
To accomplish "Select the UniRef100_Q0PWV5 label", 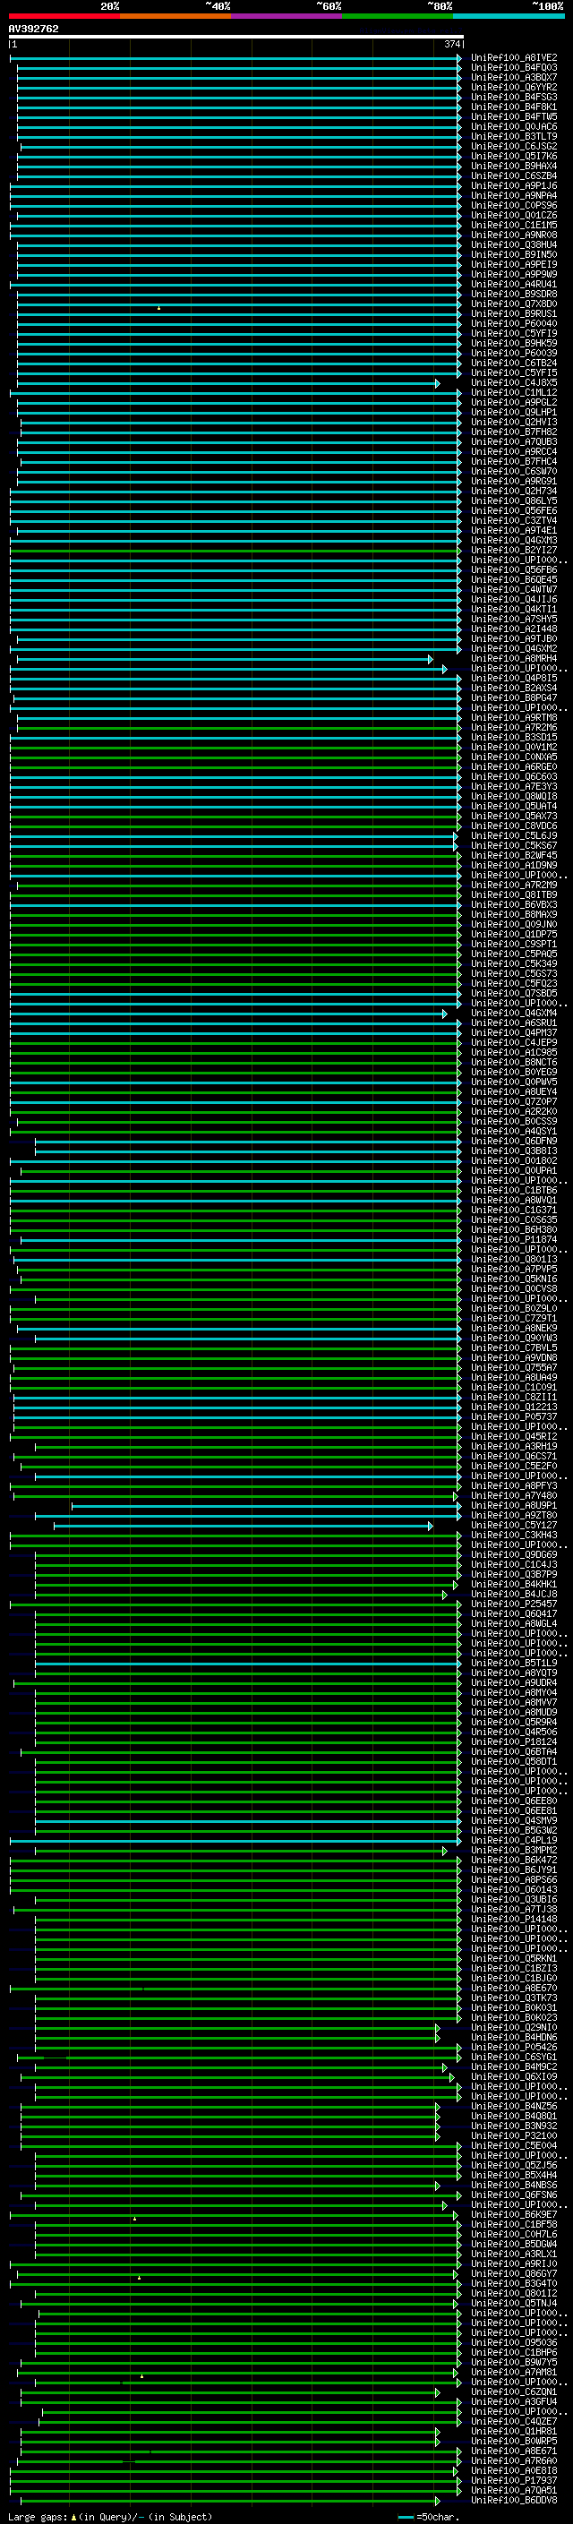I will [514, 1082].
